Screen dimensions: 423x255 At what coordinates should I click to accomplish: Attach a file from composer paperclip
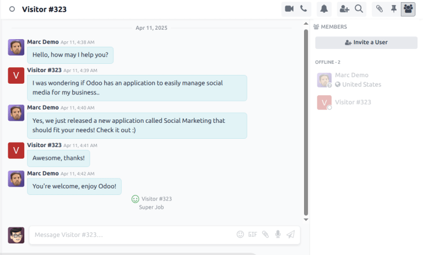click(x=265, y=234)
